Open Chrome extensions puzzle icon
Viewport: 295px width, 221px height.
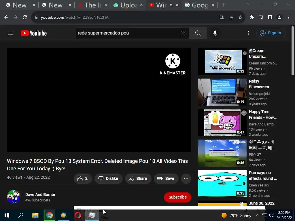tap(252, 17)
